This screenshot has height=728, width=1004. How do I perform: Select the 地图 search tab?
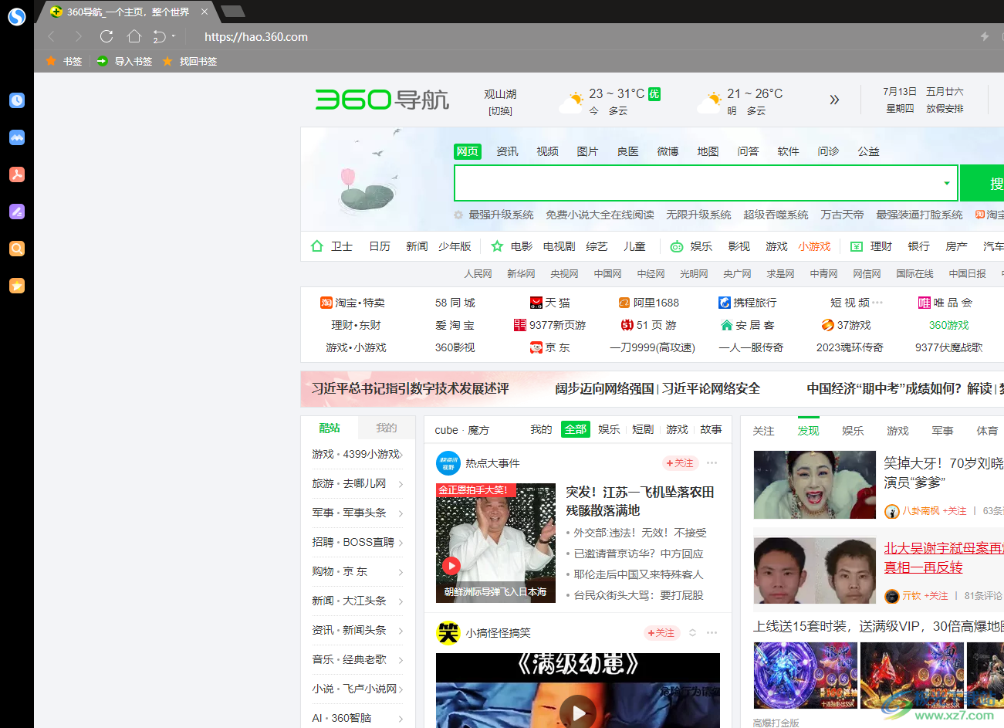[x=708, y=151]
